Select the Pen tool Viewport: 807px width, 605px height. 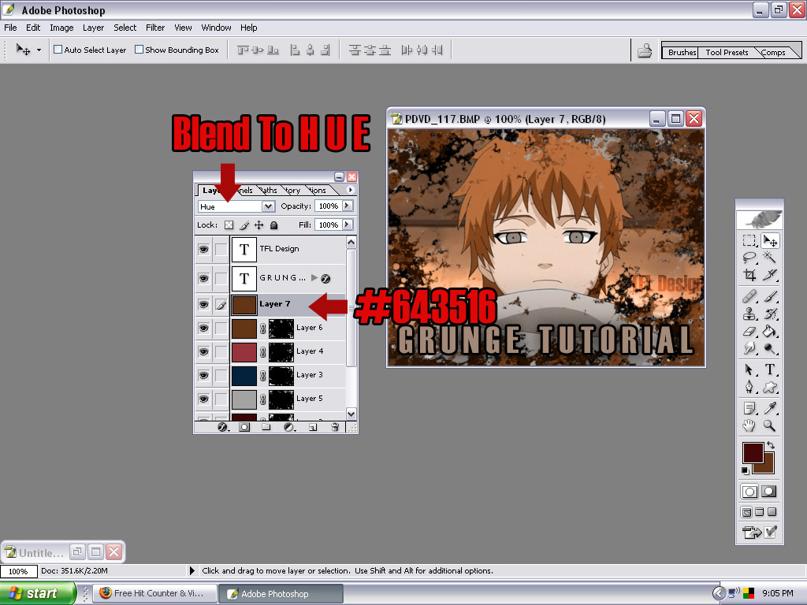pyautogui.click(x=749, y=387)
